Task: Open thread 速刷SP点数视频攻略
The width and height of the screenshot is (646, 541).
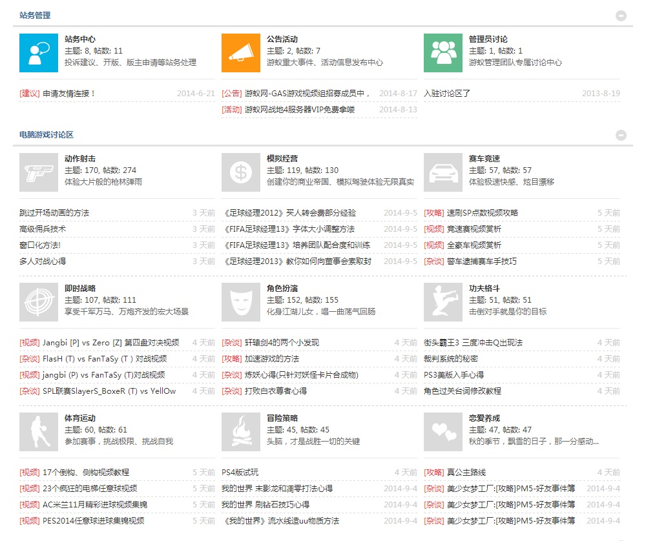Action: pyautogui.click(x=483, y=213)
